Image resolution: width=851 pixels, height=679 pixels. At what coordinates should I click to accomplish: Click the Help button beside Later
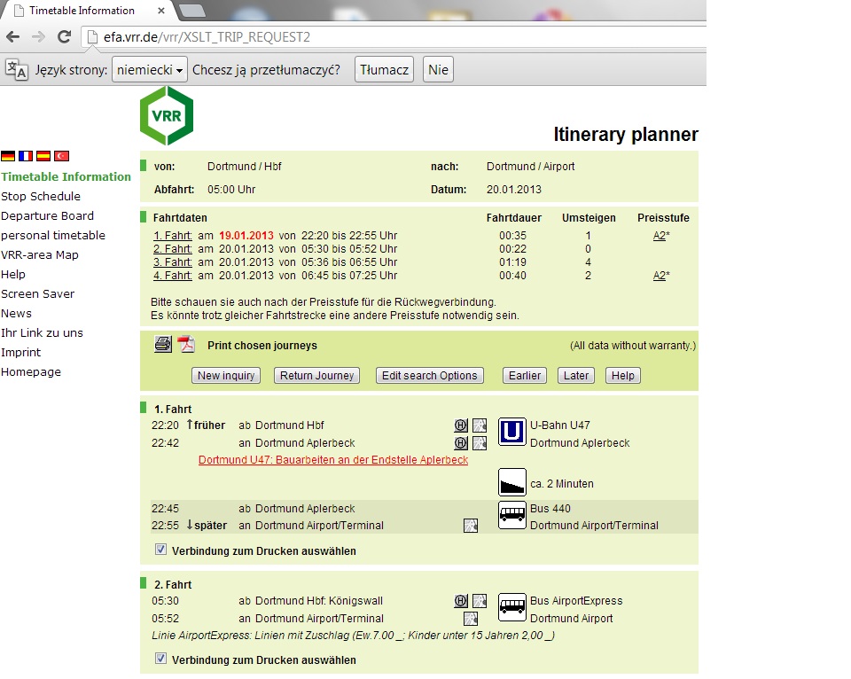point(623,376)
